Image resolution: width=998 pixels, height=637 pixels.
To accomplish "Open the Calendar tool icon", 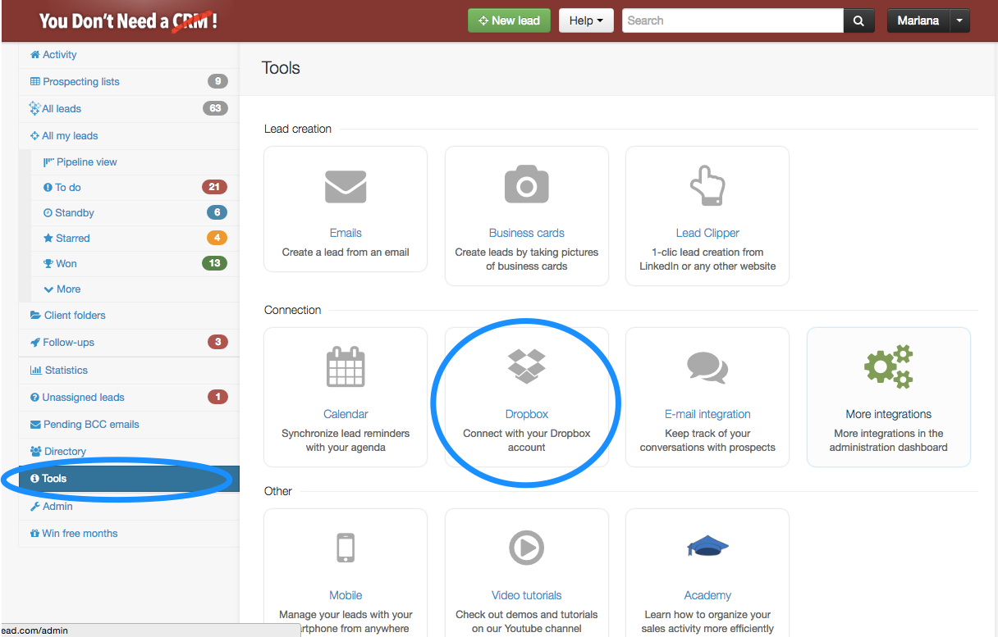I will [346, 367].
